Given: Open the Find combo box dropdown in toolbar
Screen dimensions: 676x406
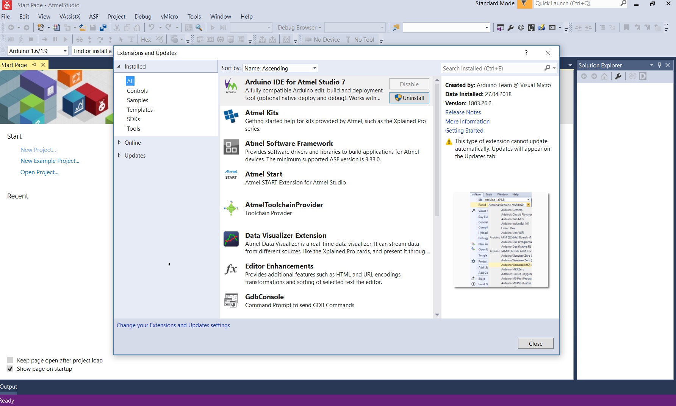Looking at the screenshot, I should pos(487,28).
